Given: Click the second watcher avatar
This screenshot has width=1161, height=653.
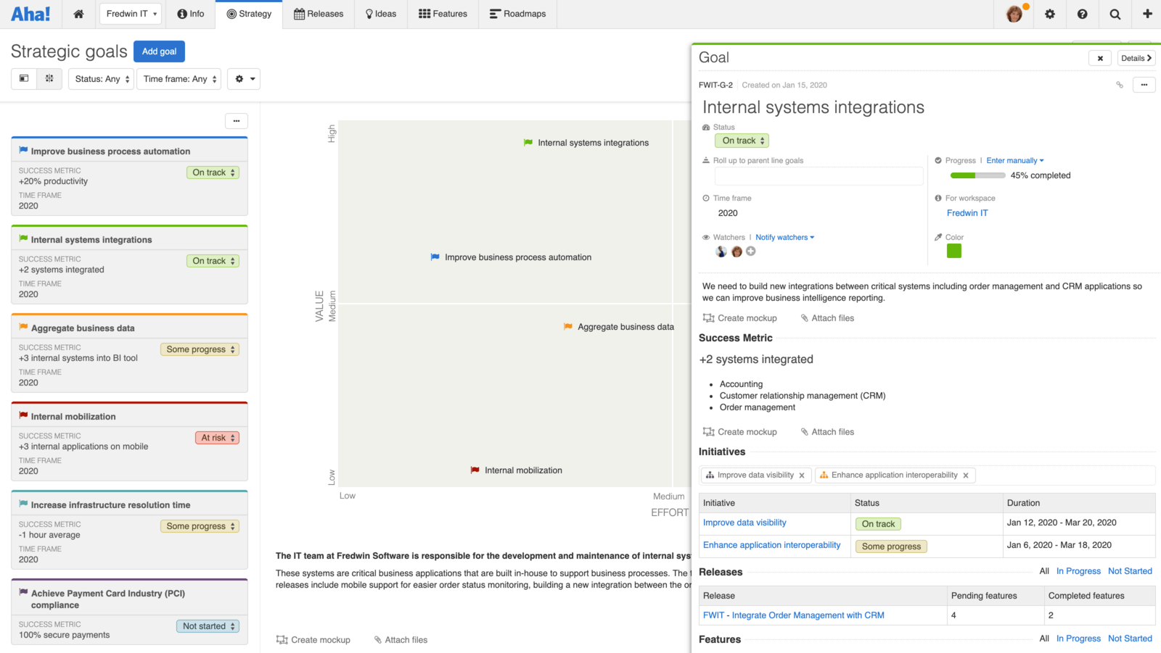Looking at the screenshot, I should tap(737, 251).
